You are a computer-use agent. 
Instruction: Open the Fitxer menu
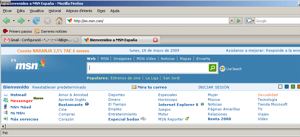tap(7, 11)
